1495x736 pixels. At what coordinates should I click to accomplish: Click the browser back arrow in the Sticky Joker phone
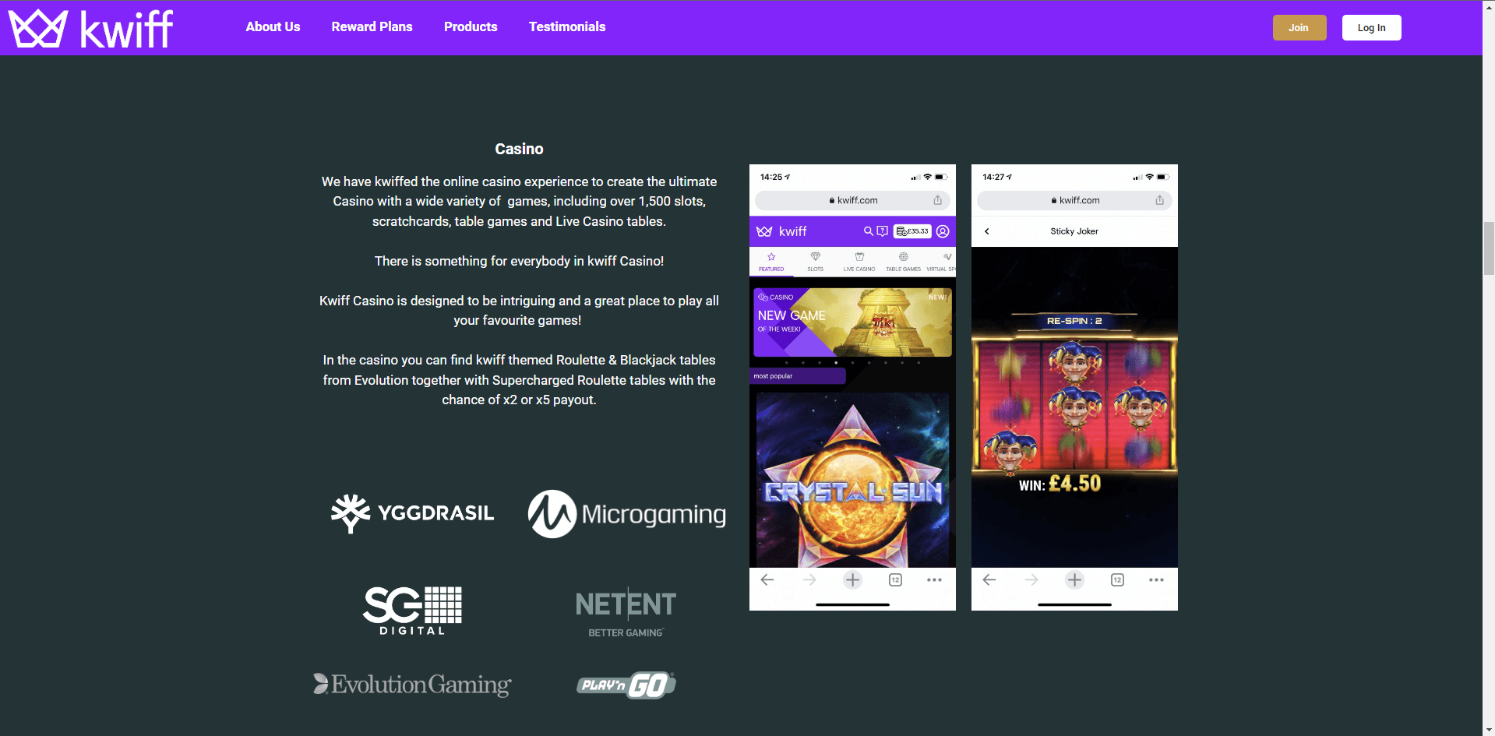pos(989,579)
